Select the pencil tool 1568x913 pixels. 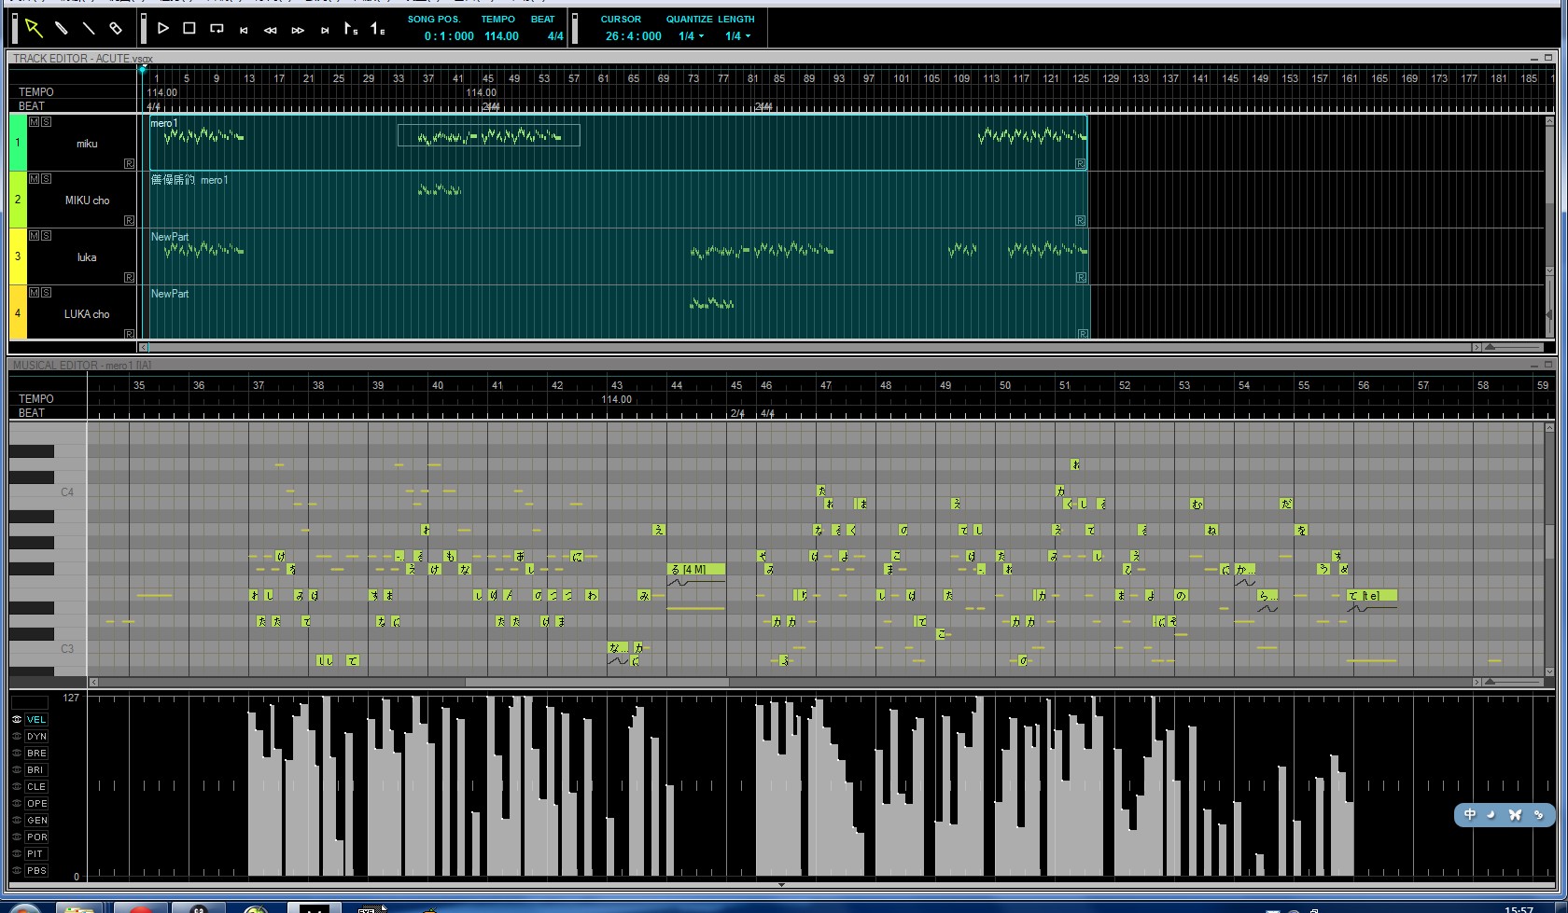(62, 28)
